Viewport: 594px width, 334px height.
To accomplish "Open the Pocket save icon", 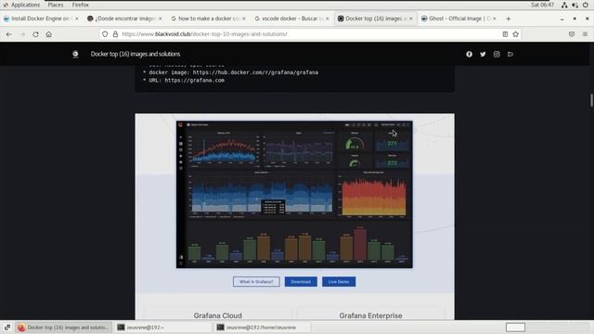I will coord(572,34).
